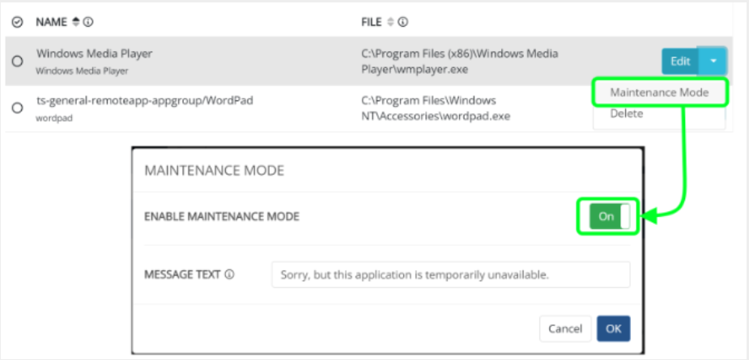Click the Windows Media Player app name
749x360 pixels.
[x=94, y=53]
